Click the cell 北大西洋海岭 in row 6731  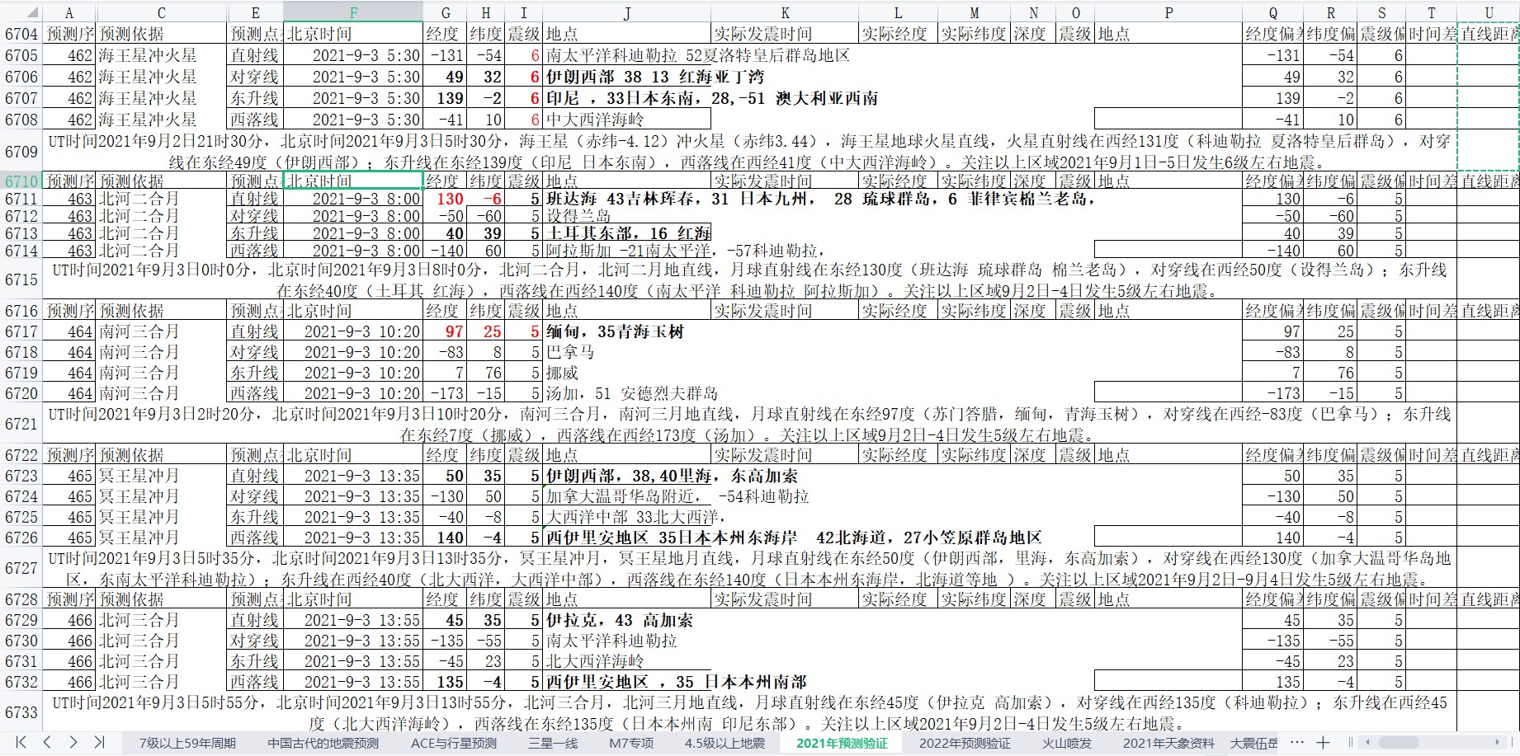coord(626,661)
